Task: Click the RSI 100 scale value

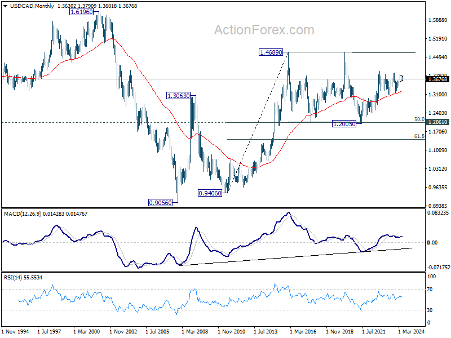Action: click(432, 277)
